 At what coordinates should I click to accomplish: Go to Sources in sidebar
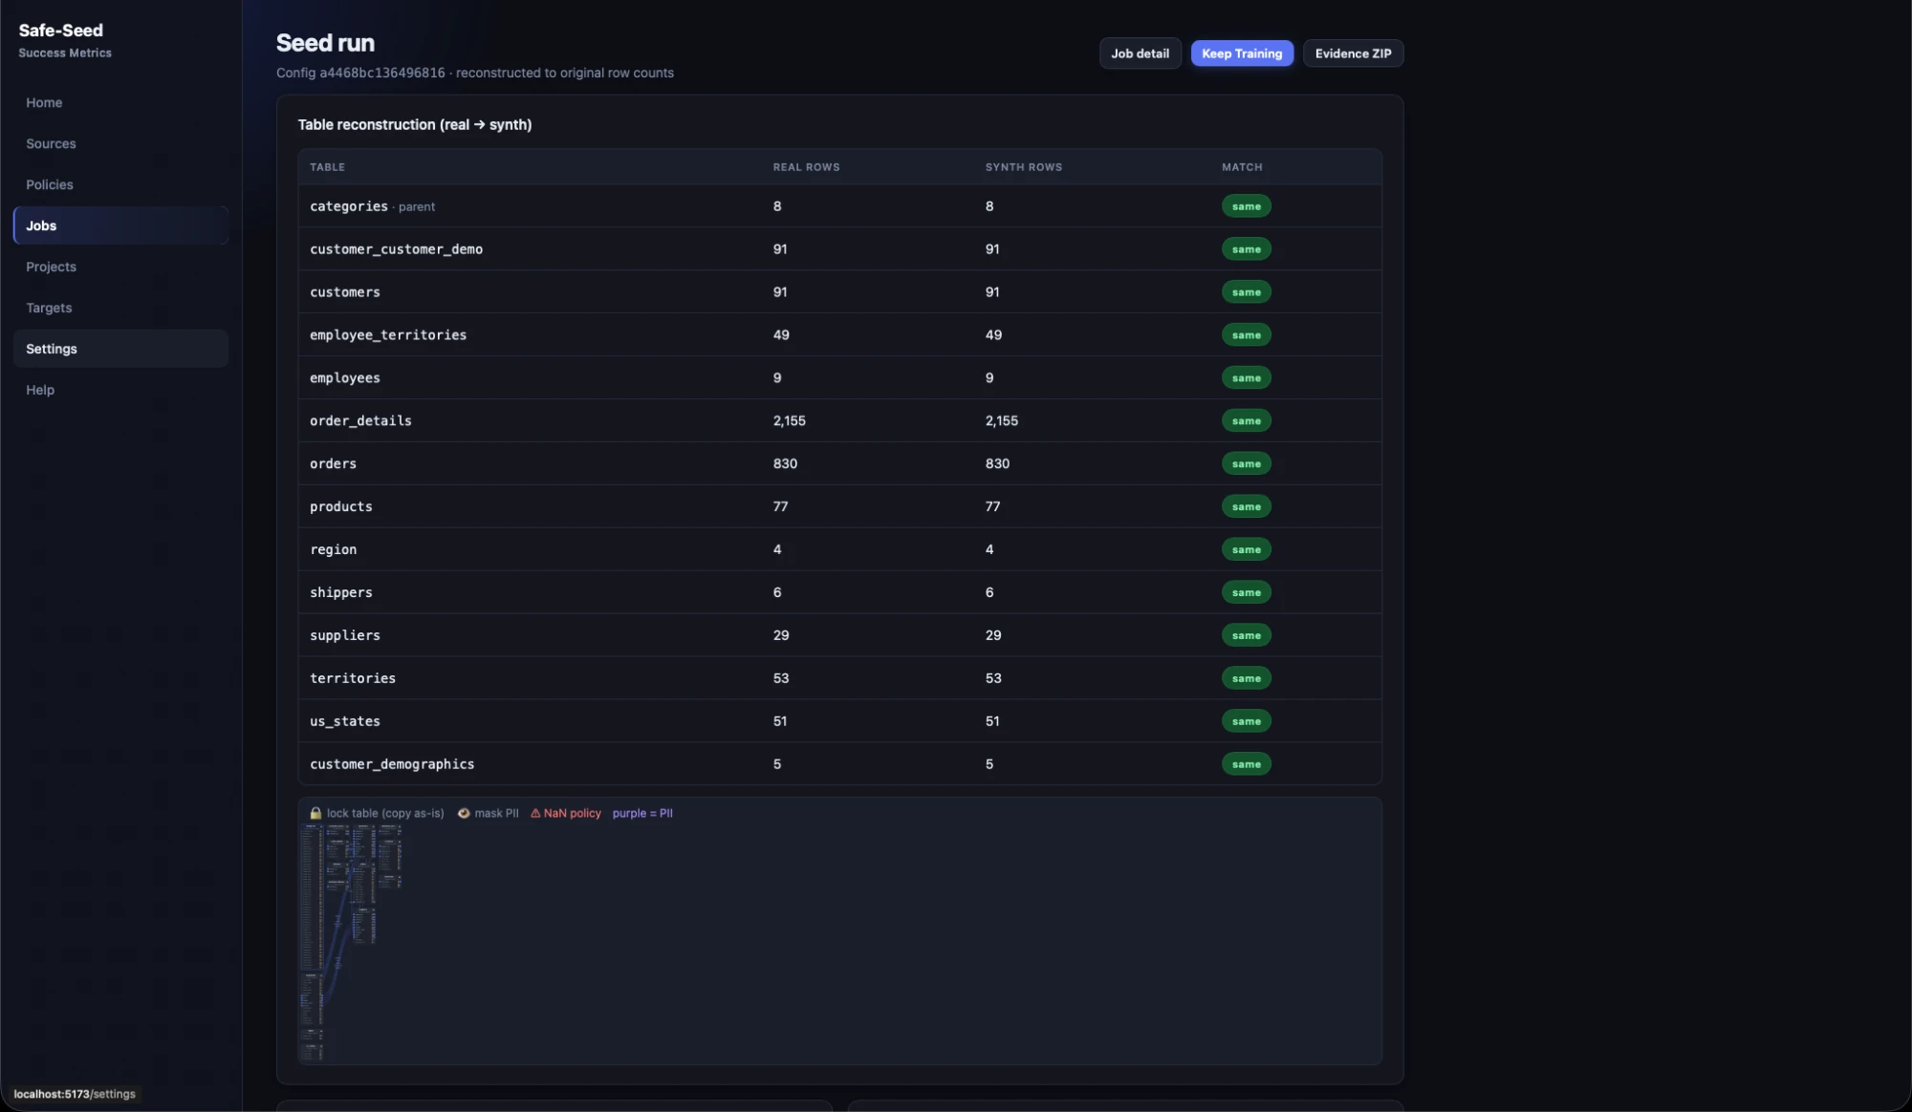point(120,143)
